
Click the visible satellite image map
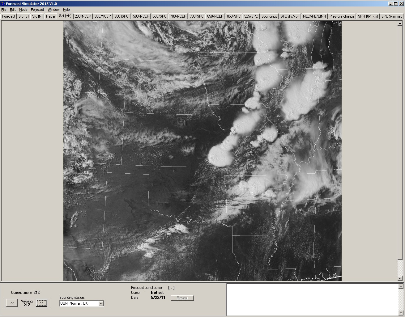pyautogui.click(x=202, y=151)
